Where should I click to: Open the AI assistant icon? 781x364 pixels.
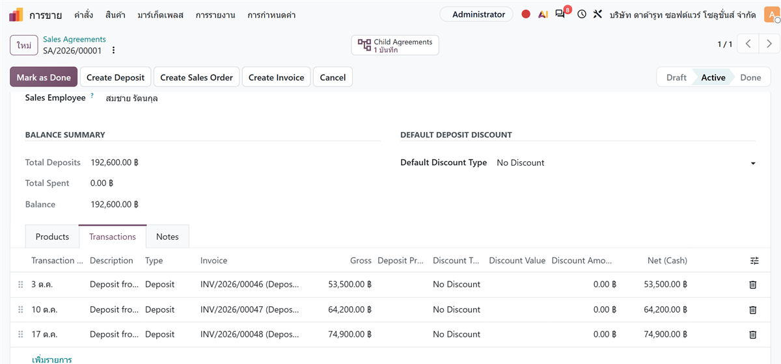click(x=543, y=14)
